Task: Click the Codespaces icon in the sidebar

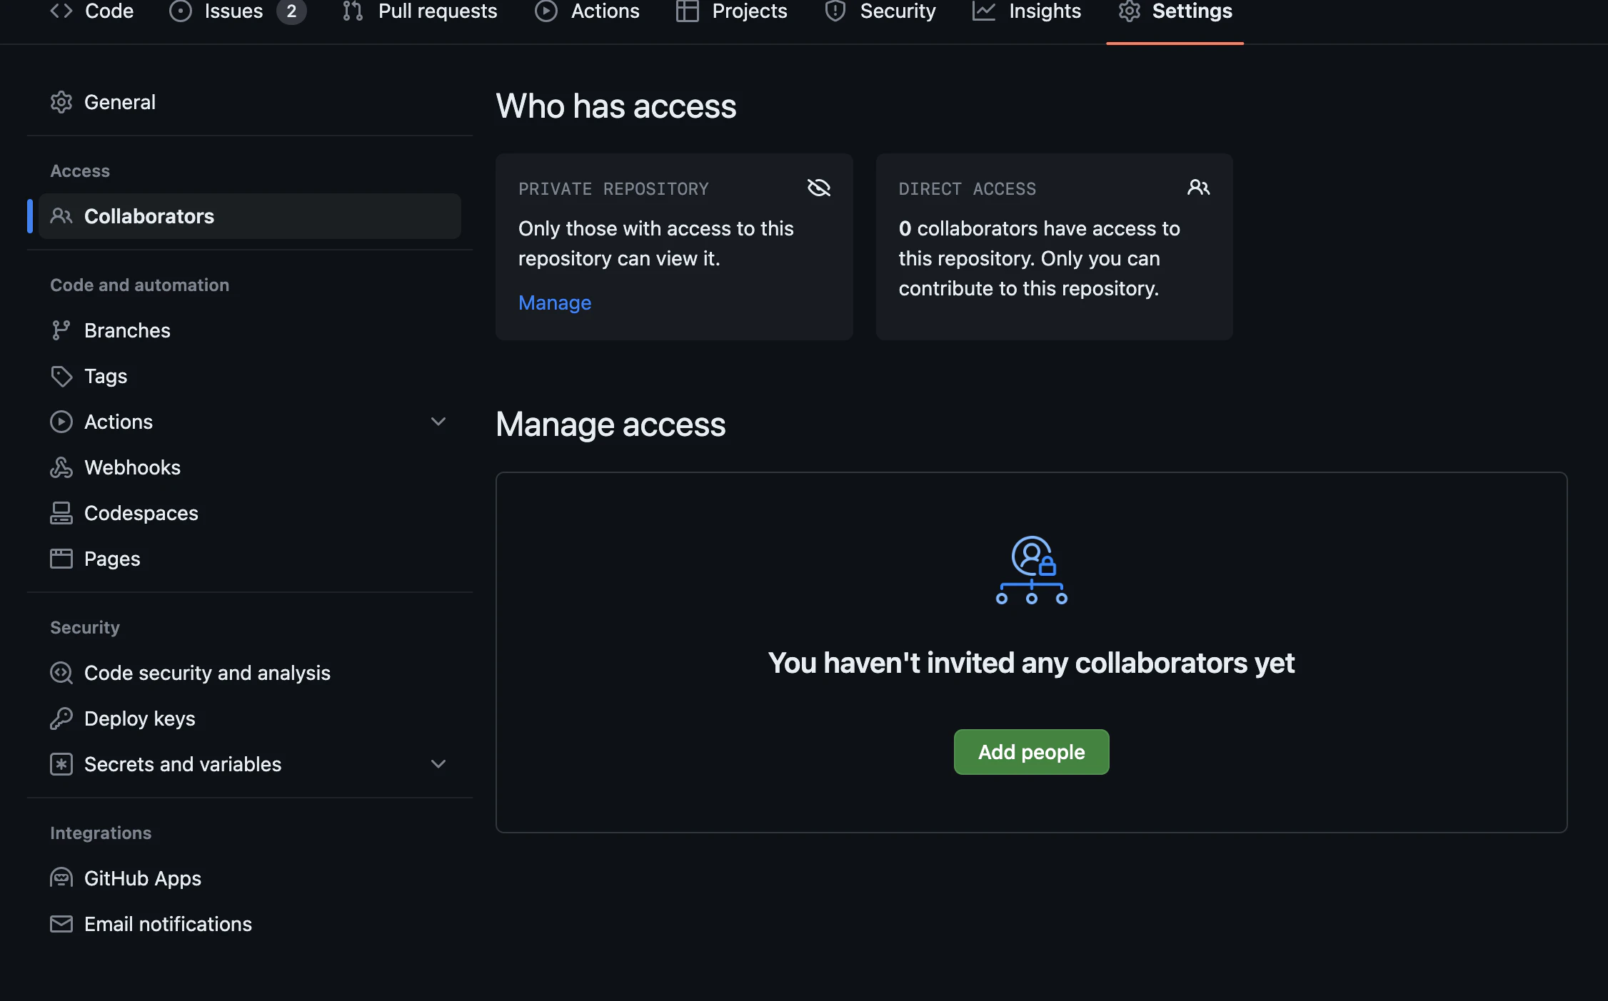Action: [61, 513]
